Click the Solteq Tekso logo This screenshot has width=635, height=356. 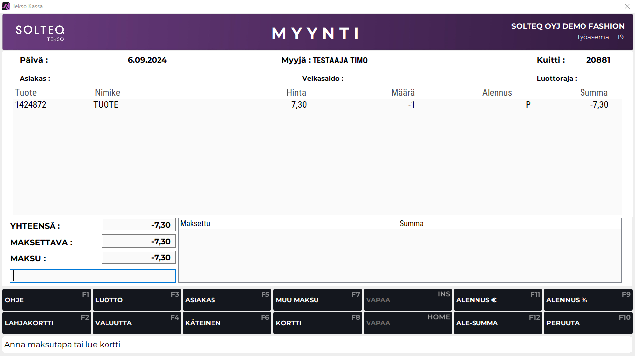point(40,32)
